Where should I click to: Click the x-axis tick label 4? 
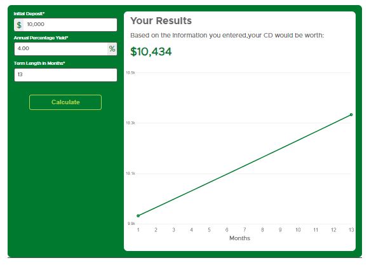191,229
